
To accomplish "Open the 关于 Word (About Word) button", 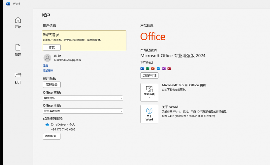I will [149, 114].
